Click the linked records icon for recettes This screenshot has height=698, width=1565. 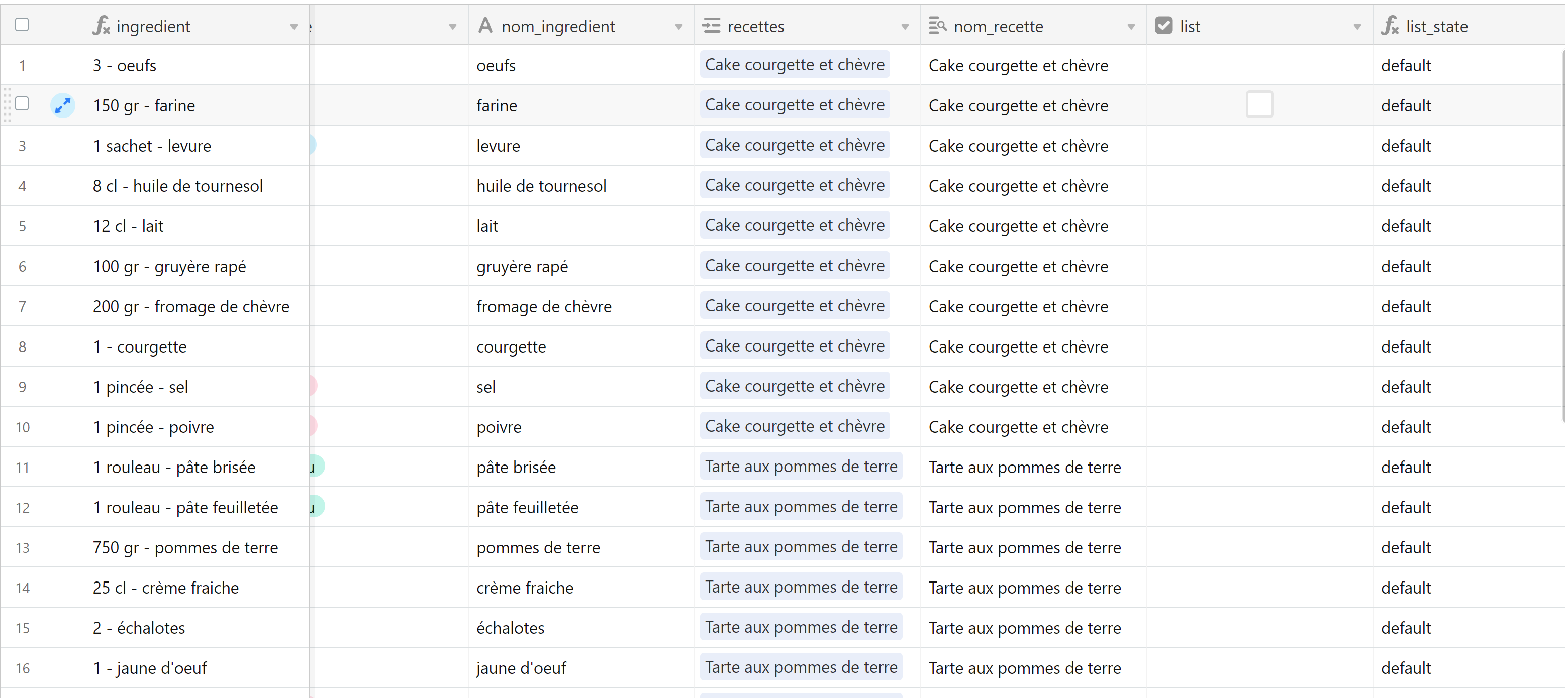coord(711,26)
